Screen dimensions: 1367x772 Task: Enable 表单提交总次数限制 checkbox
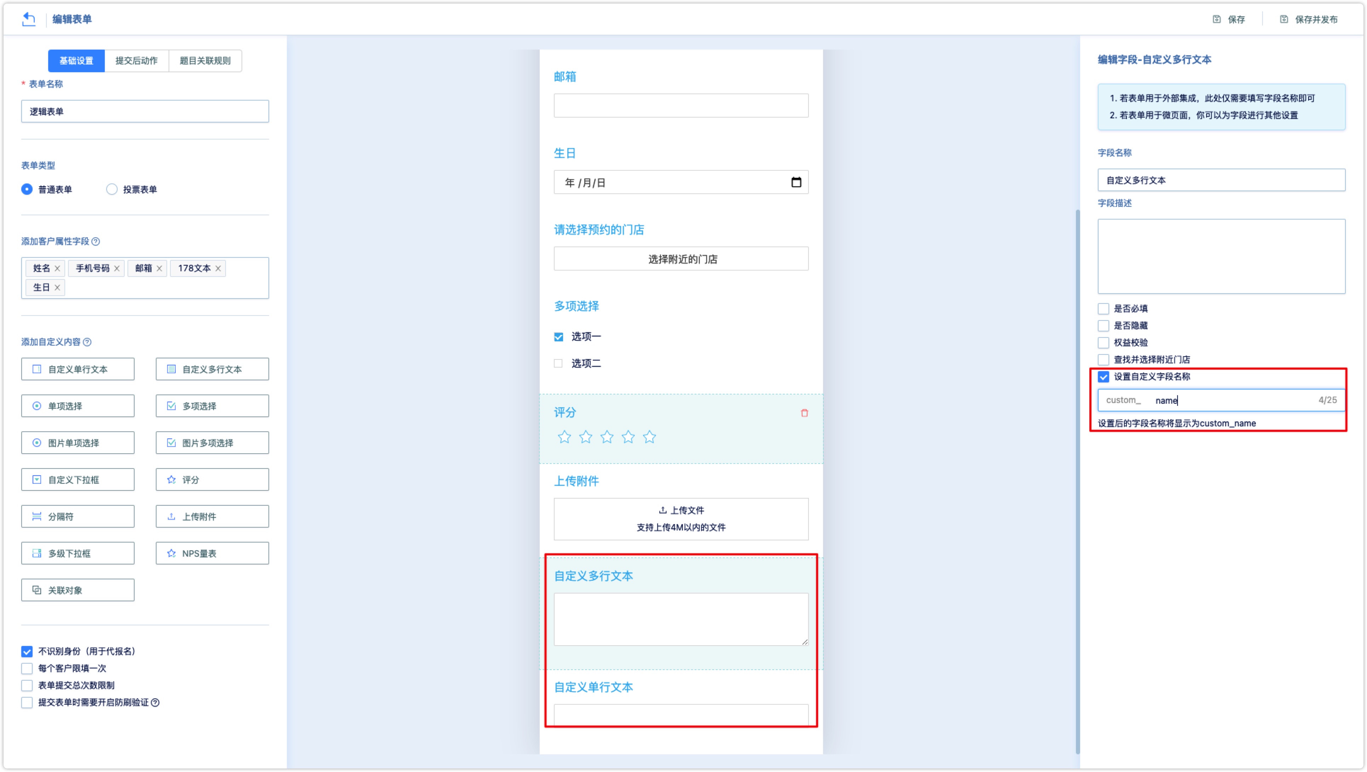point(27,686)
